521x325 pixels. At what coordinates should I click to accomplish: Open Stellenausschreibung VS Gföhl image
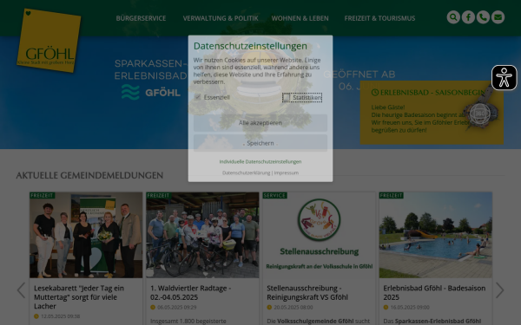click(319, 235)
